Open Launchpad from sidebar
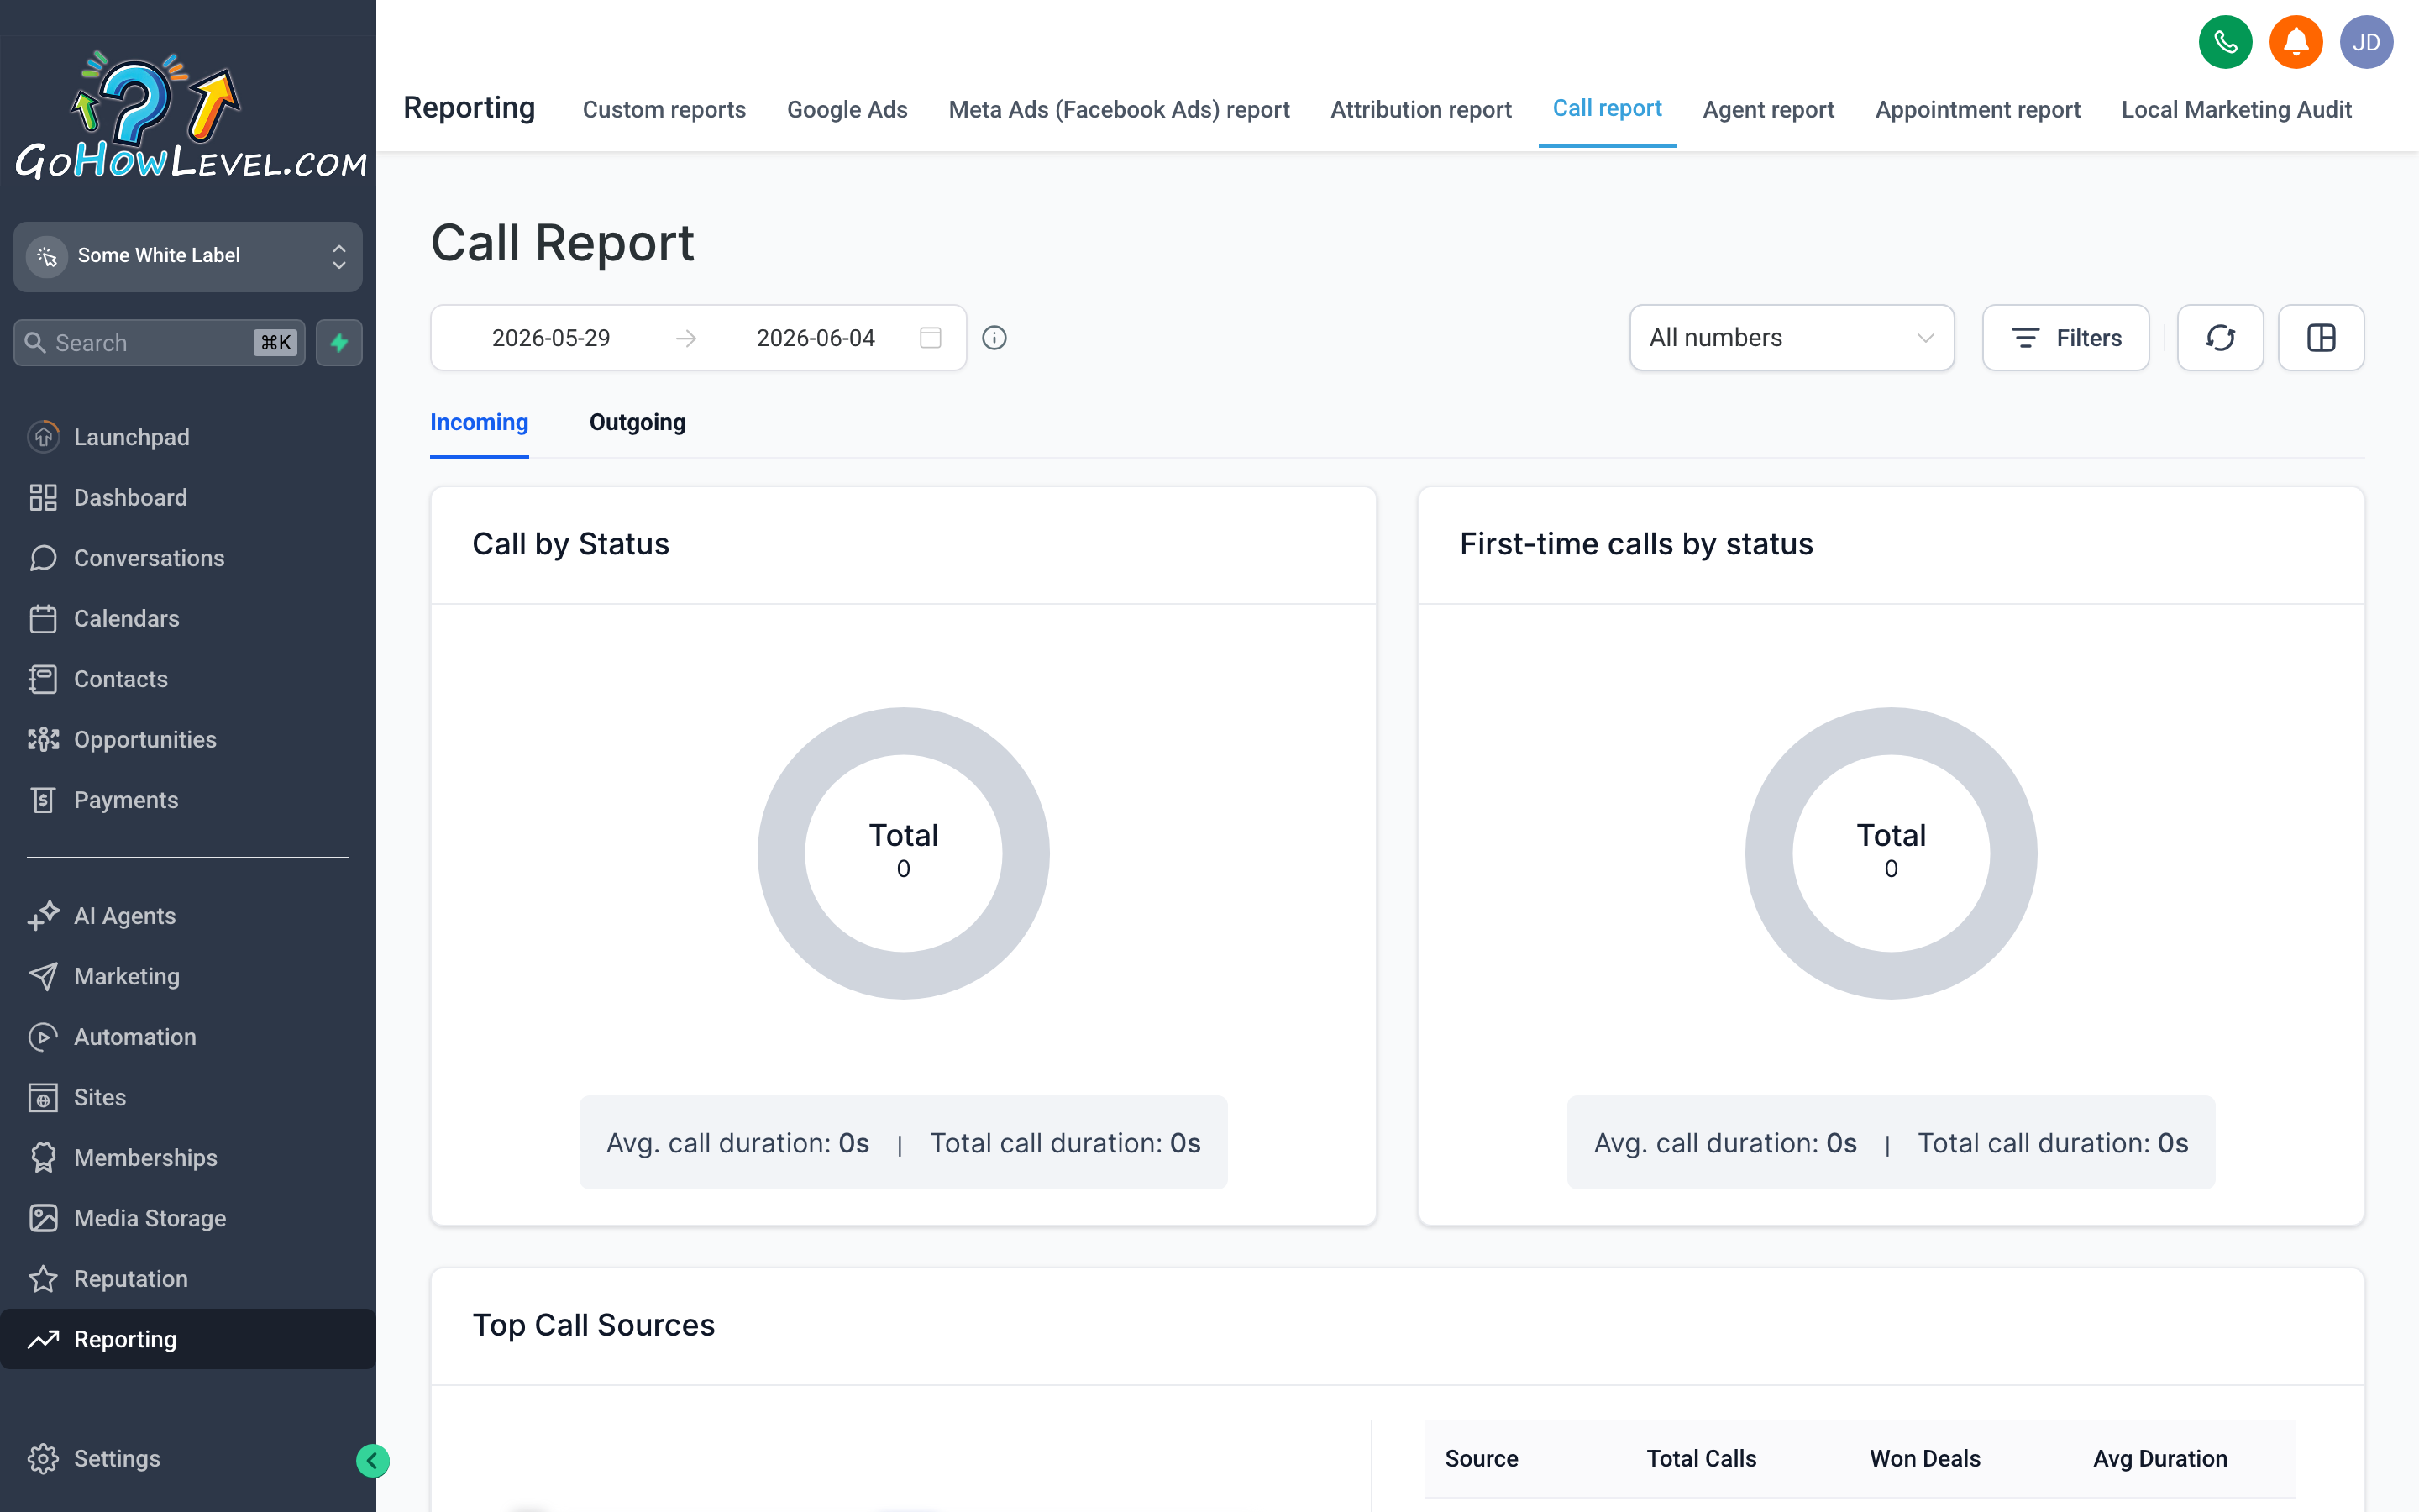2419x1512 pixels. pos(188,437)
